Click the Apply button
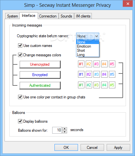 [x=118, y=148]
